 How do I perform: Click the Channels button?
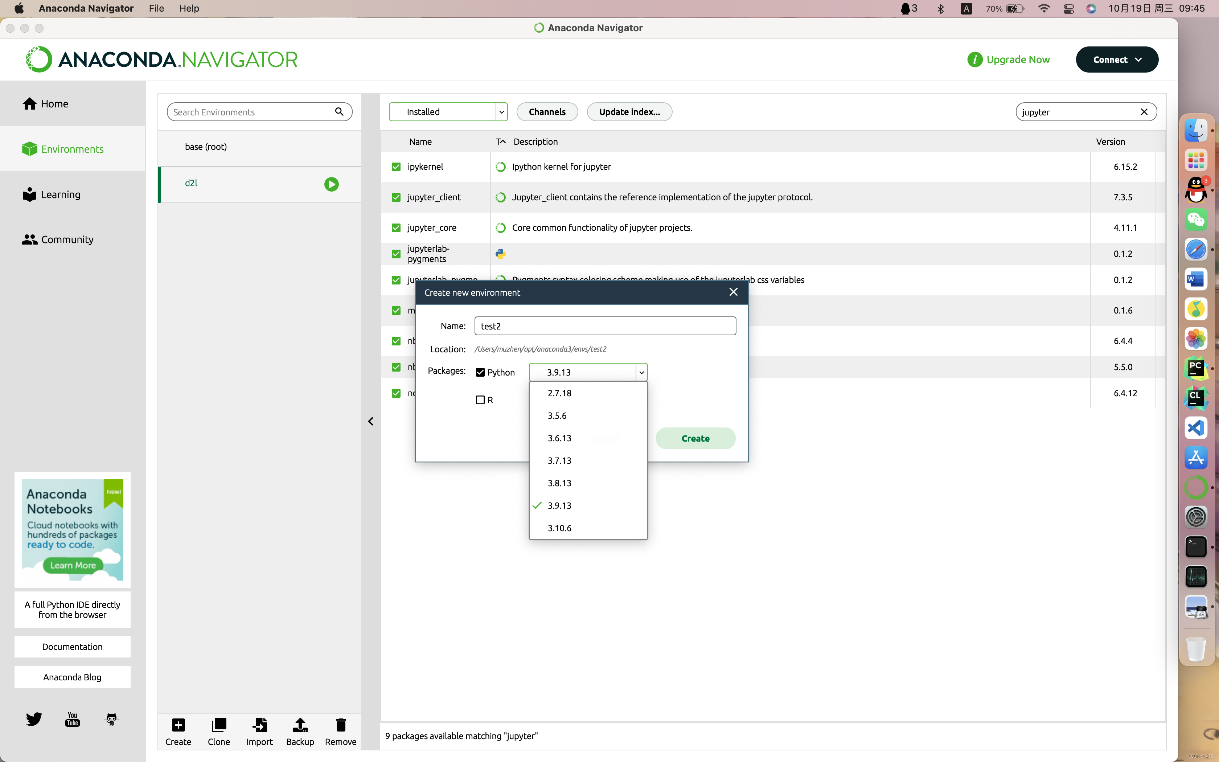point(547,112)
